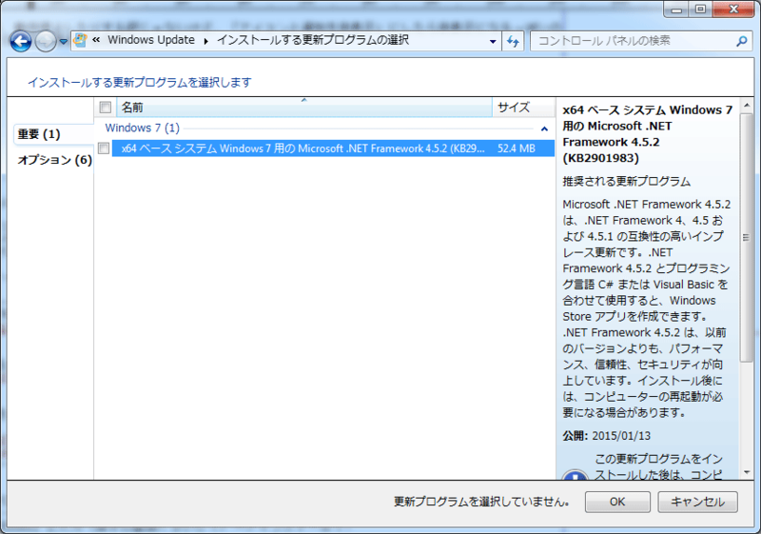The width and height of the screenshot is (761, 534).
Task: Select the .NET Framework 4.5.2 update row
Action: pyautogui.click(x=333, y=148)
